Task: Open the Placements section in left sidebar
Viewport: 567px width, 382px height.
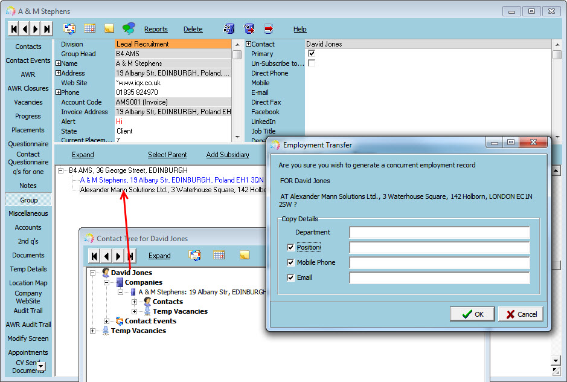Action: pyautogui.click(x=28, y=130)
